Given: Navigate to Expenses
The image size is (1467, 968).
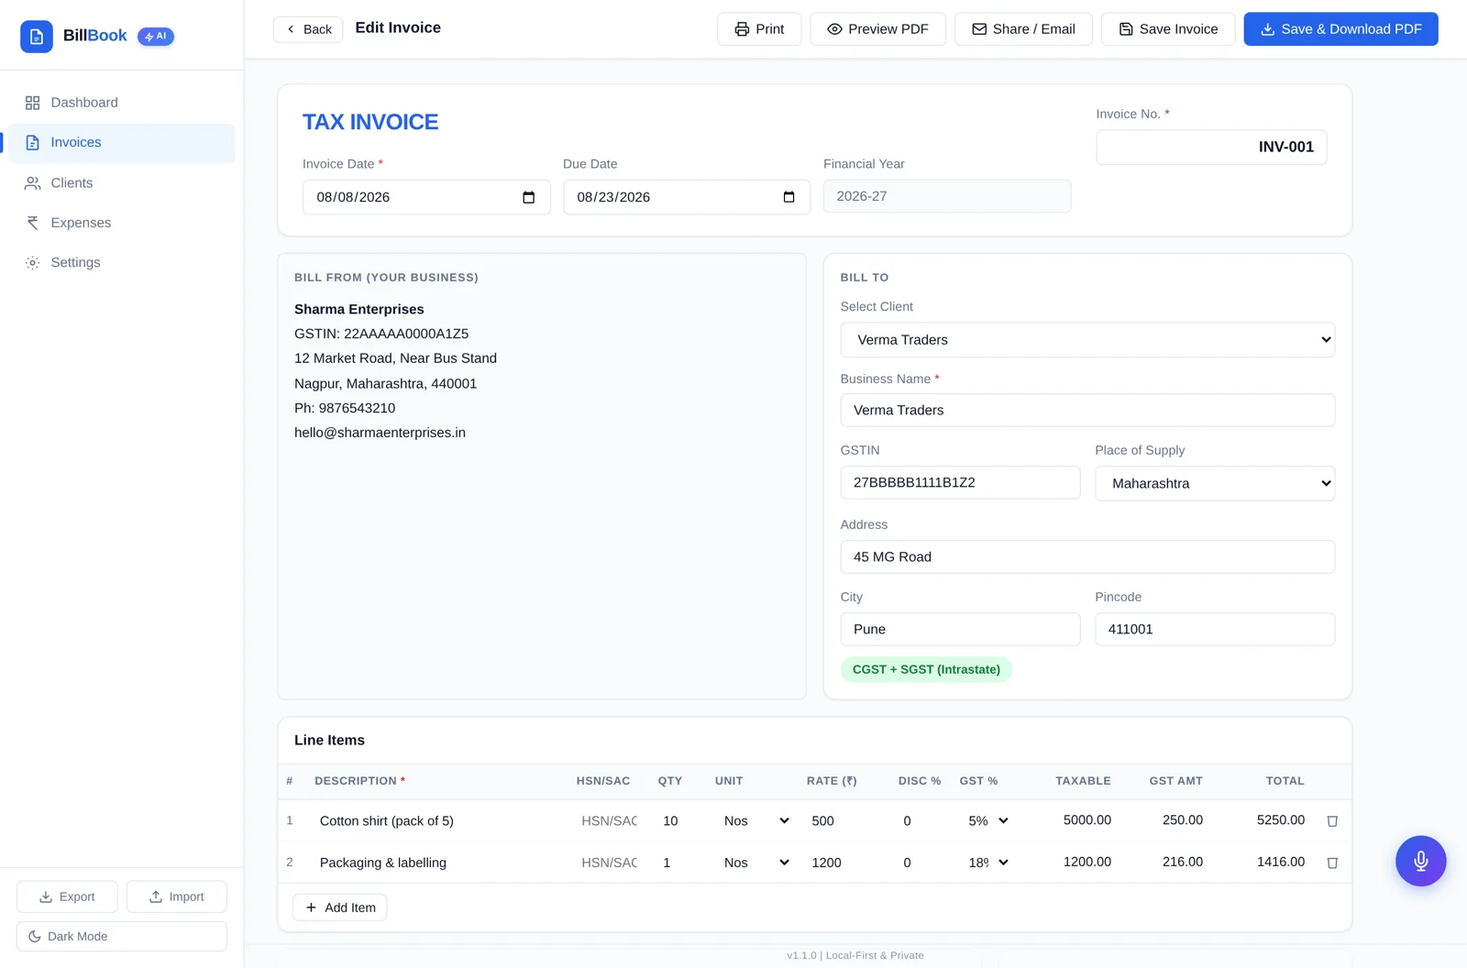Looking at the screenshot, I should 122,223.
